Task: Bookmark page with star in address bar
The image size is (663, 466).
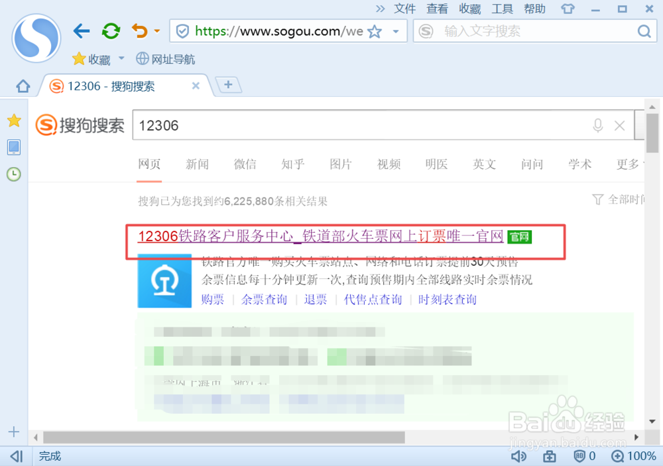Action: click(375, 31)
